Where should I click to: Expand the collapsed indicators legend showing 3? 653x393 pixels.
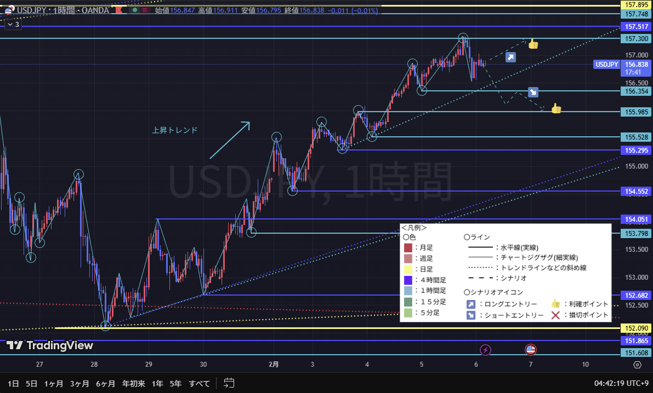13,24
